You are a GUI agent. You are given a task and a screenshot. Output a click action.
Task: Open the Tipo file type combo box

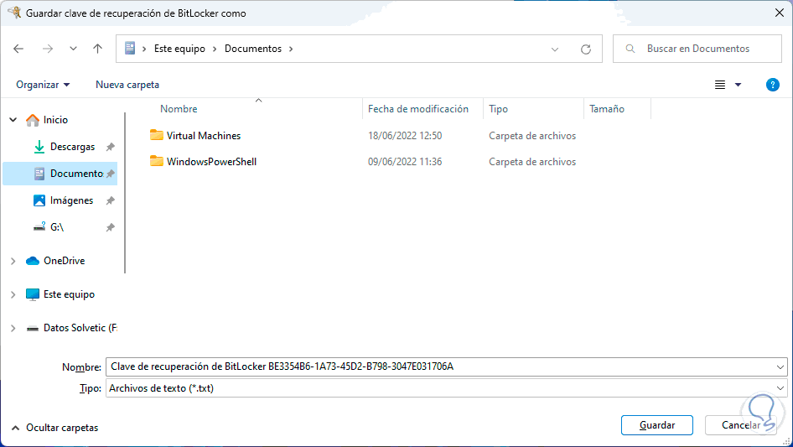click(x=446, y=388)
